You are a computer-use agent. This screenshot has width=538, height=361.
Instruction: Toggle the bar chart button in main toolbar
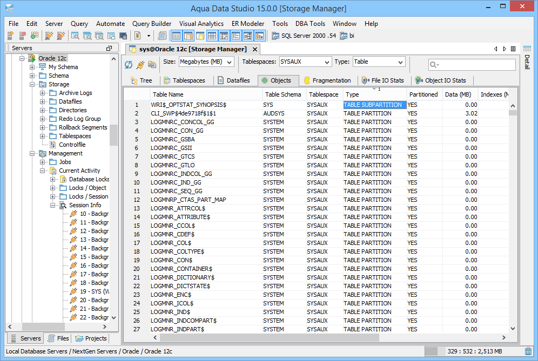tap(260, 36)
